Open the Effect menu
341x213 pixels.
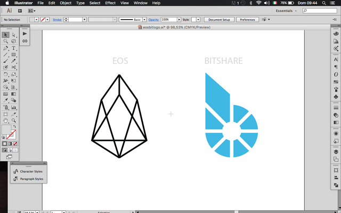pyautogui.click(x=110, y=3)
